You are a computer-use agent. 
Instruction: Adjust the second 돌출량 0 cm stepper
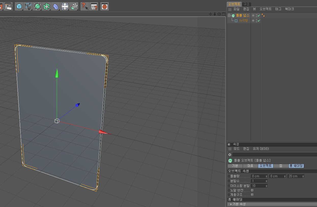tap(285, 176)
